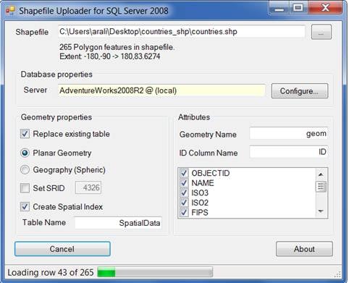The width and height of the screenshot is (349, 283).
Task: Click the ID Column Name field
Action: tap(289, 152)
